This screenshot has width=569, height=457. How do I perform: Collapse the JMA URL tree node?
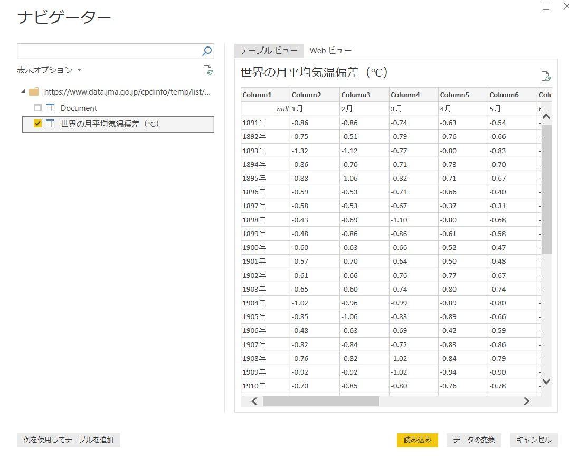(23, 92)
